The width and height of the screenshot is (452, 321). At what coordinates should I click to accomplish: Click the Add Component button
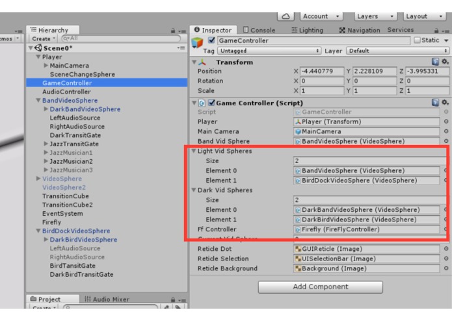point(320,287)
